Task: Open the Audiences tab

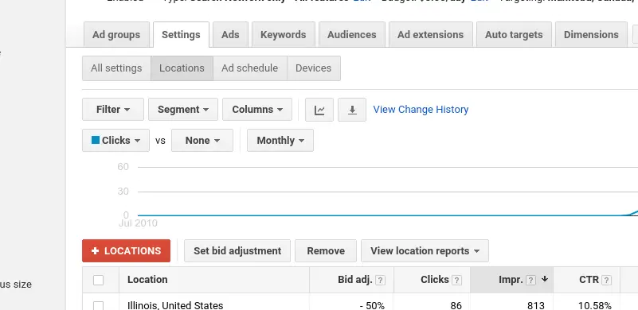Action: (352, 35)
